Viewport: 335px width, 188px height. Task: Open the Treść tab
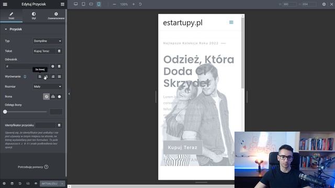[x=12, y=16]
